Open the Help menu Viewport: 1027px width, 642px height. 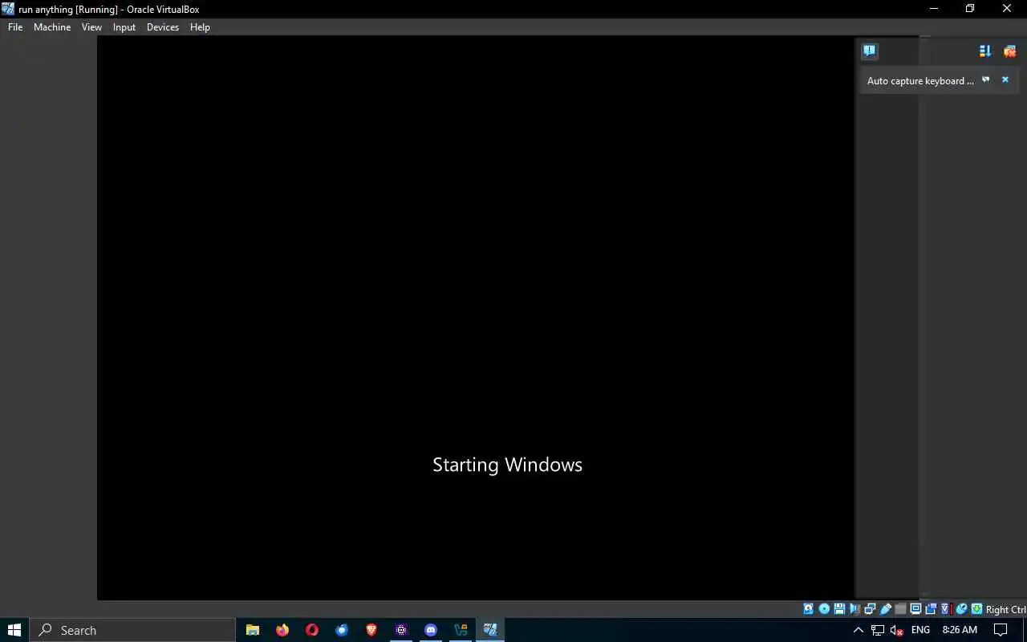(x=200, y=26)
